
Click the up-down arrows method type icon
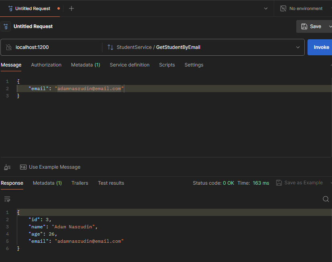[x=110, y=47]
